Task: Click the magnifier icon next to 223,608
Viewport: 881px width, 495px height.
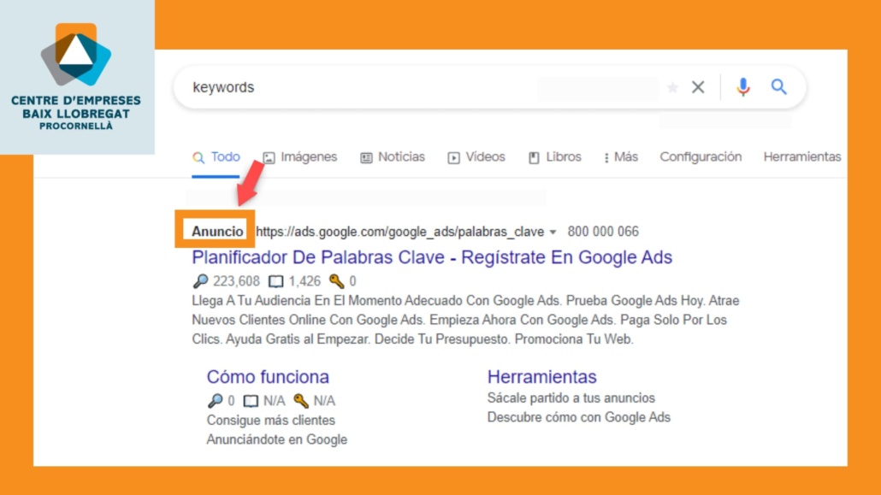Action: pos(200,280)
